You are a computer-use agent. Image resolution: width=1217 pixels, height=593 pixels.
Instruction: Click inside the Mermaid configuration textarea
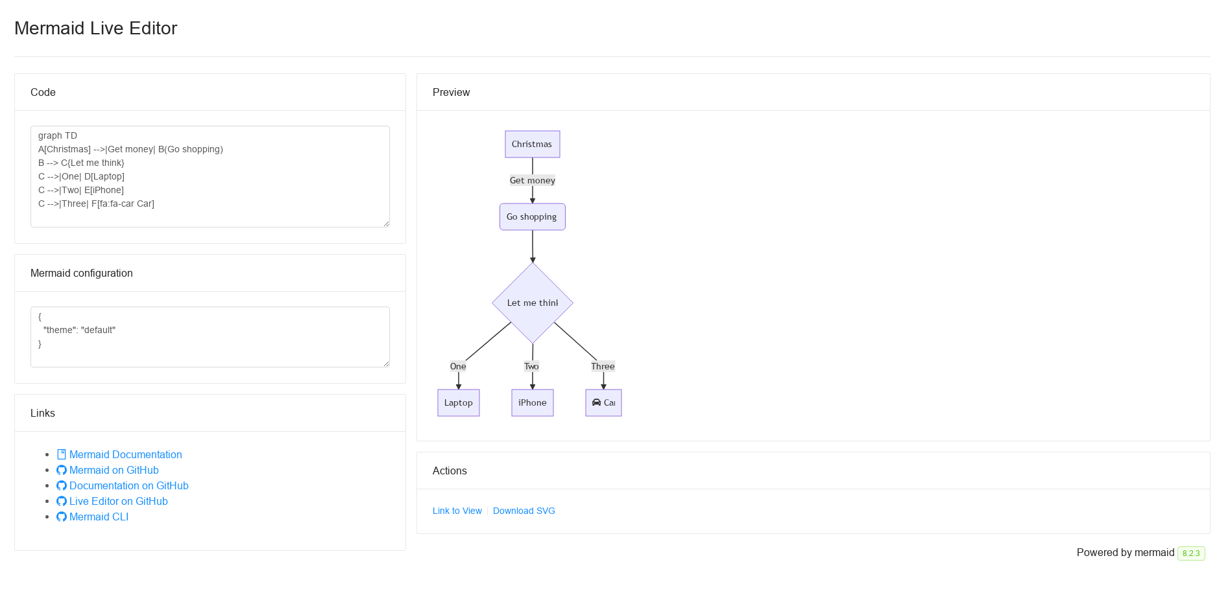(x=210, y=336)
